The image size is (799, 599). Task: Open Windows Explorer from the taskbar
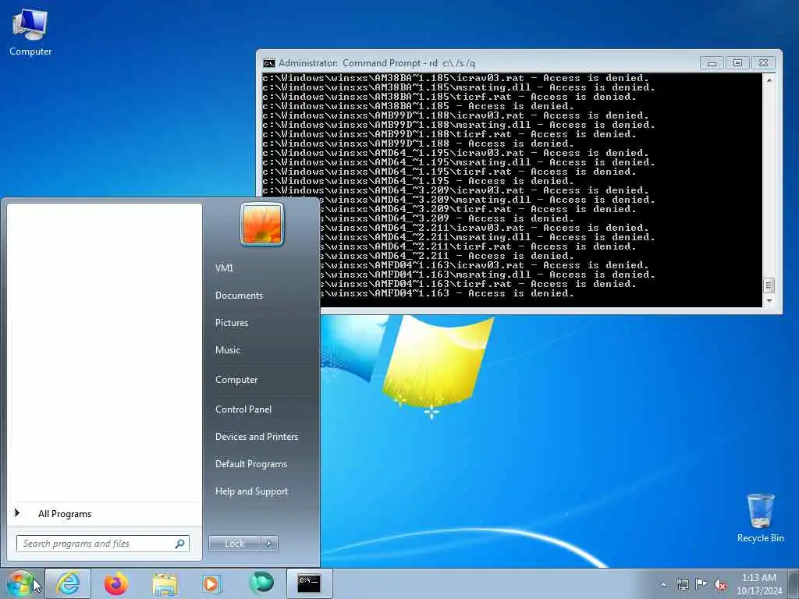pos(164,583)
